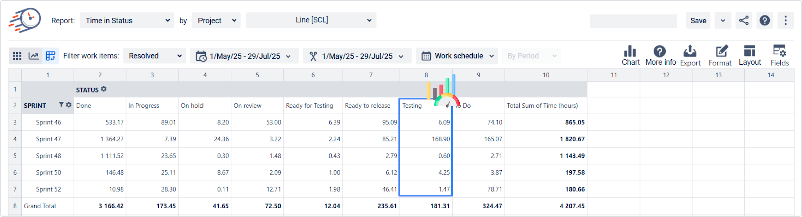Select the 'On review' column header
802x217 pixels.
257,105
